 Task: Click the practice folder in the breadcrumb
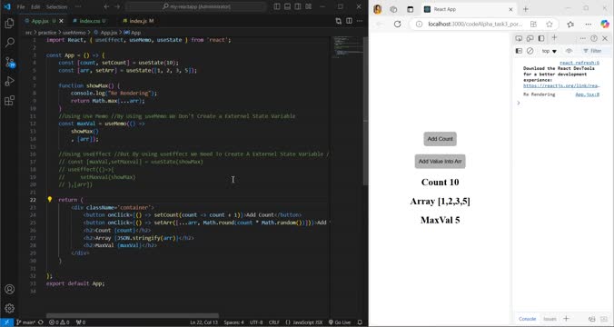[x=47, y=33]
